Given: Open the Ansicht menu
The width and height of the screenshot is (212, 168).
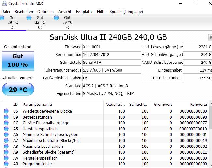Looking at the screenshot, I should (x=65, y=12).
